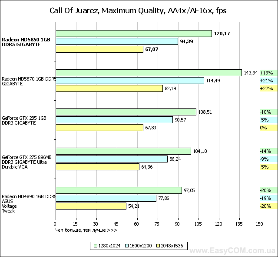Image resolution: width=278 pixels, height=257 pixels.
Task: Click the value label 90,57
Action: pyautogui.click(x=181, y=120)
